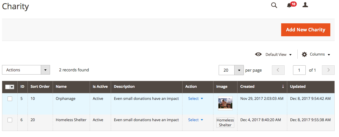Open Select action for Homeless Shelter row
This screenshot has height=137, width=339.
pyautogui.click(x=196, y=120)
